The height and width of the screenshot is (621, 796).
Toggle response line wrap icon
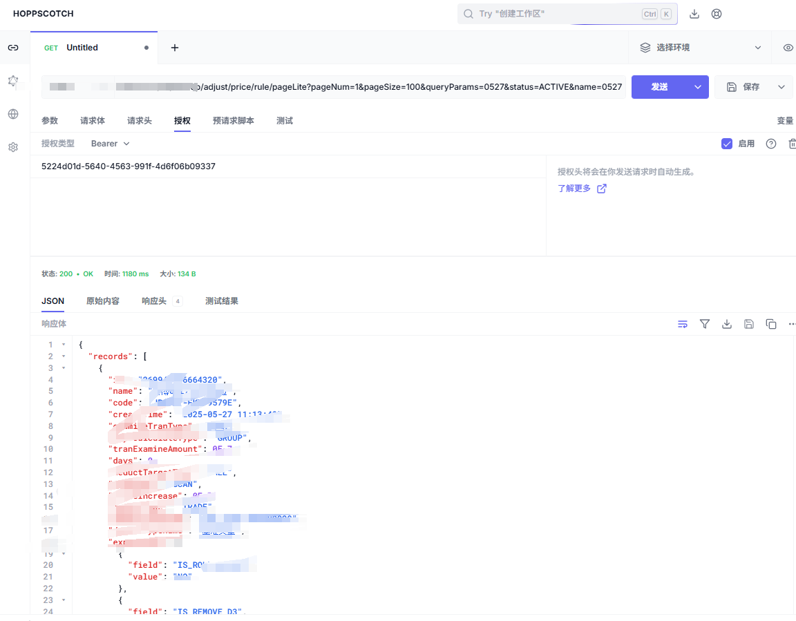683,324
